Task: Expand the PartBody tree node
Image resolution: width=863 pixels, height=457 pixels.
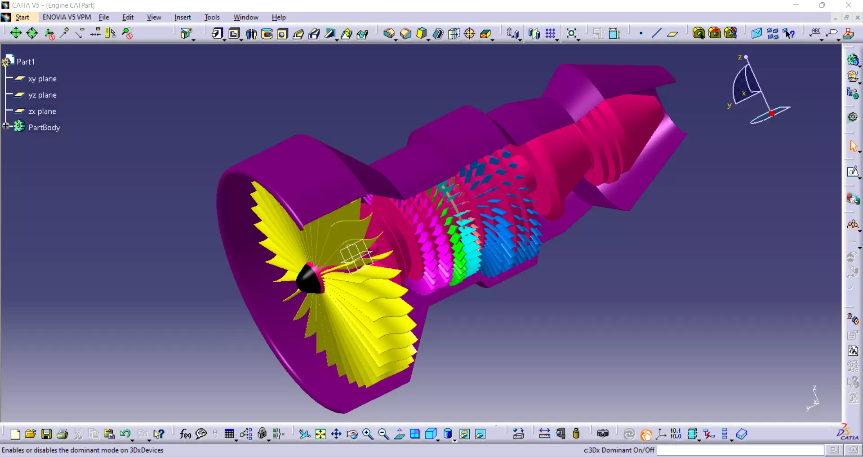Action: coord(6,126)
